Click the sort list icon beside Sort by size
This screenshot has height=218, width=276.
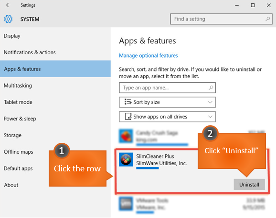tap(128, 102)
